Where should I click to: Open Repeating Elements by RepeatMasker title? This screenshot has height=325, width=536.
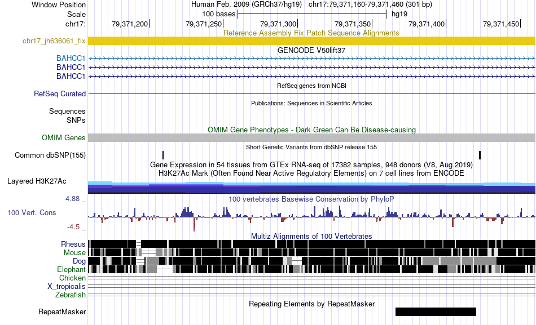tap(312, 304)
